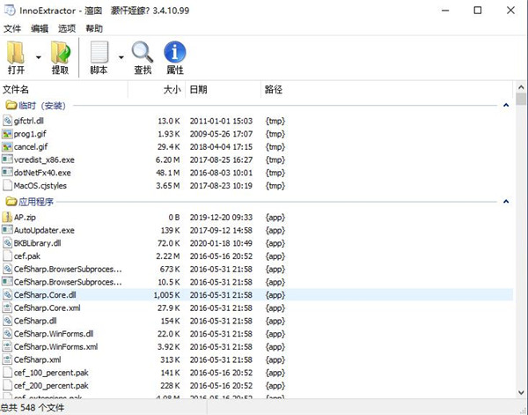Select the AP.zip archive icon
This screenshot has height=415, width=528.
click(7, 217)
